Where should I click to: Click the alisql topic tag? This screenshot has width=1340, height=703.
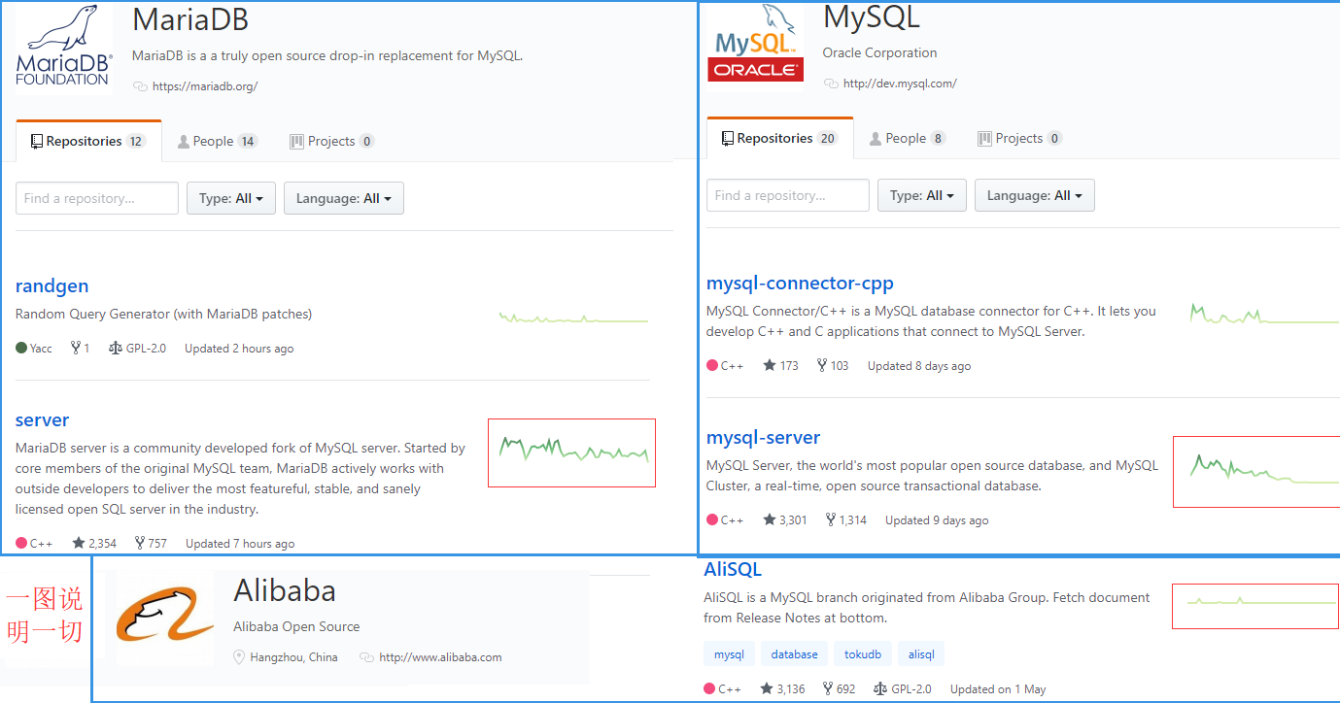[x=921, y=654]
